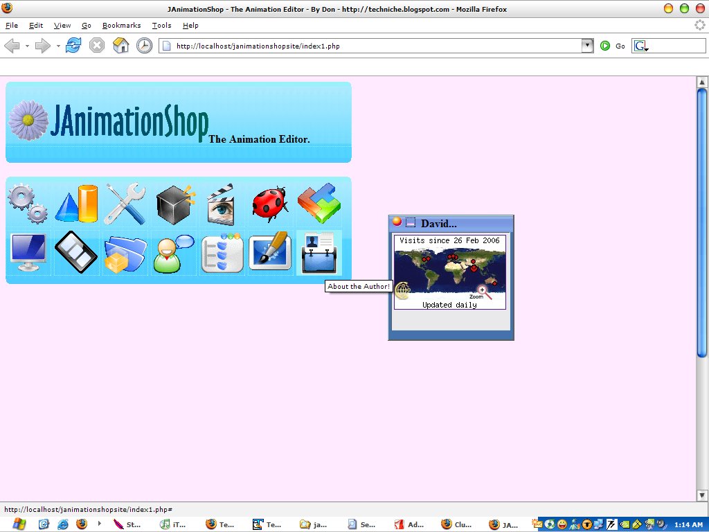709x532 pixels.
Task: Click the Zoom magnifier on the visitor map
Action: [484, 293]
